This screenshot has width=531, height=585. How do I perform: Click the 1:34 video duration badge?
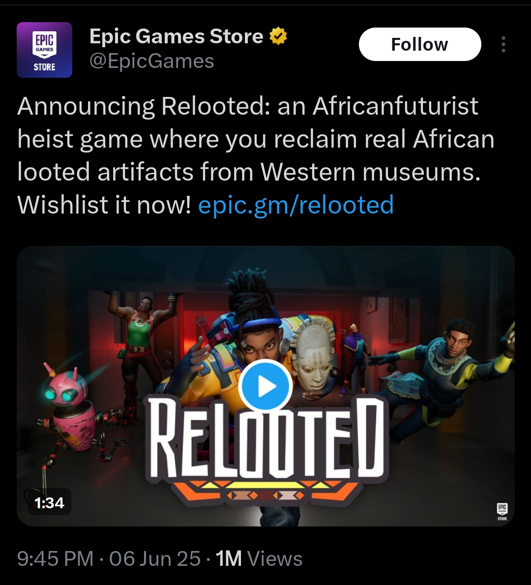click(49, 502)
